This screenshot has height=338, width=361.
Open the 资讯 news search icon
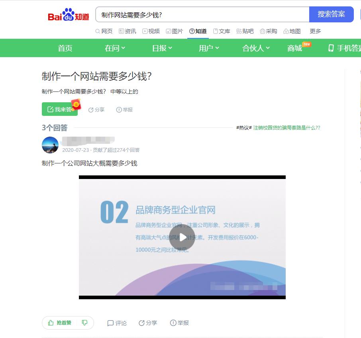(121, 31)
